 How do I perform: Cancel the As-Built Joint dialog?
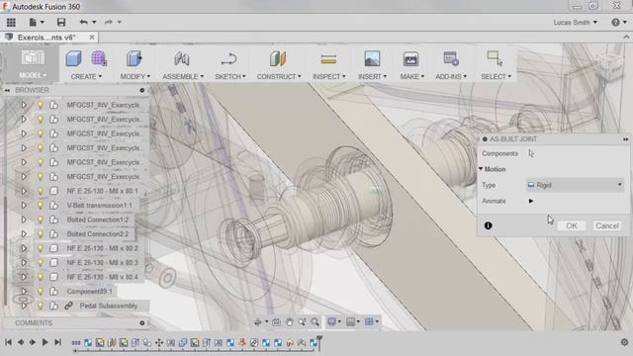pos(606,225)
